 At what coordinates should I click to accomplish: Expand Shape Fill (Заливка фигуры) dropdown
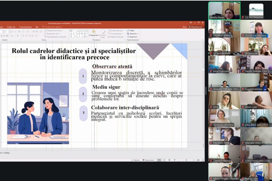[x=116, y=31]
